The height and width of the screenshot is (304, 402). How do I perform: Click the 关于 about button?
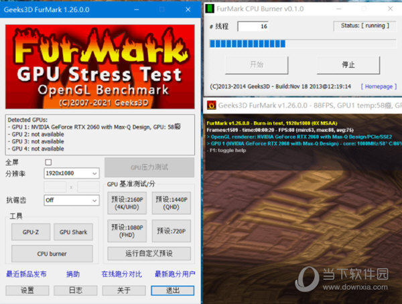tap(124, 291)
